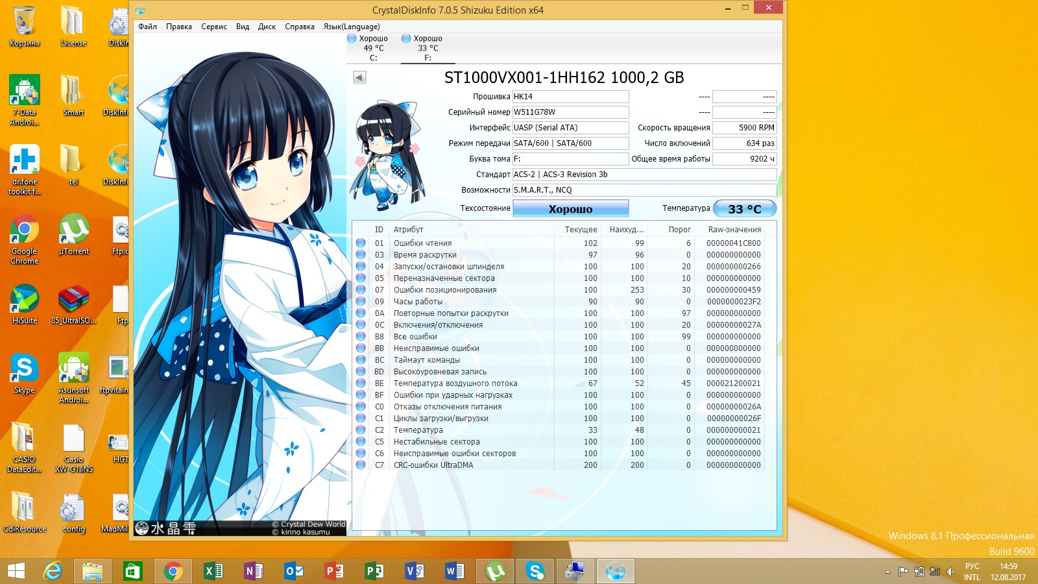
Task: Click the previous disk arrow button
Action: (x=359, y=78)
